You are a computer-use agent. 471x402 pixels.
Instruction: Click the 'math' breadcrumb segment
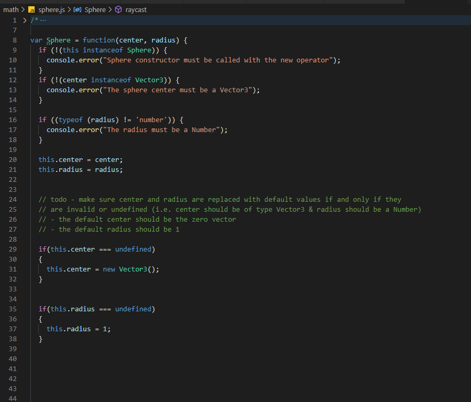pos(11,10)
